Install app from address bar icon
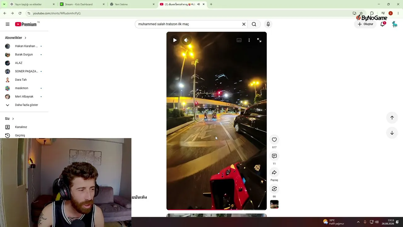 (354, 13)
